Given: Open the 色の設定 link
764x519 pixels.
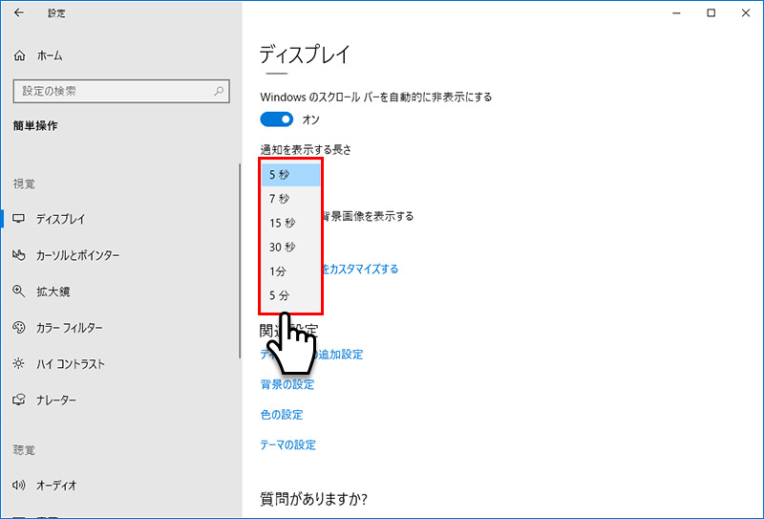Looking at the screenshot, I should [x=281, y=415].
